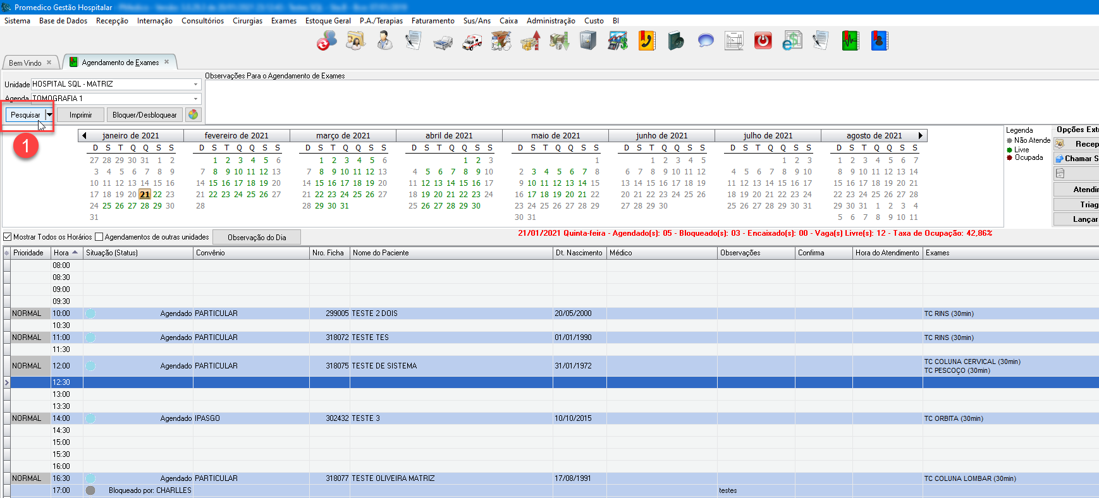Expand the Unidade dropdown

(195, 84)
